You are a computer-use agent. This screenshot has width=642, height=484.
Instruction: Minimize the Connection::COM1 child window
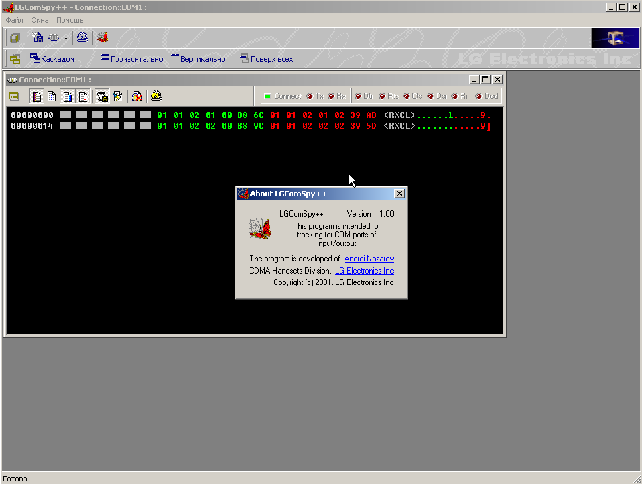click(474, 80)
